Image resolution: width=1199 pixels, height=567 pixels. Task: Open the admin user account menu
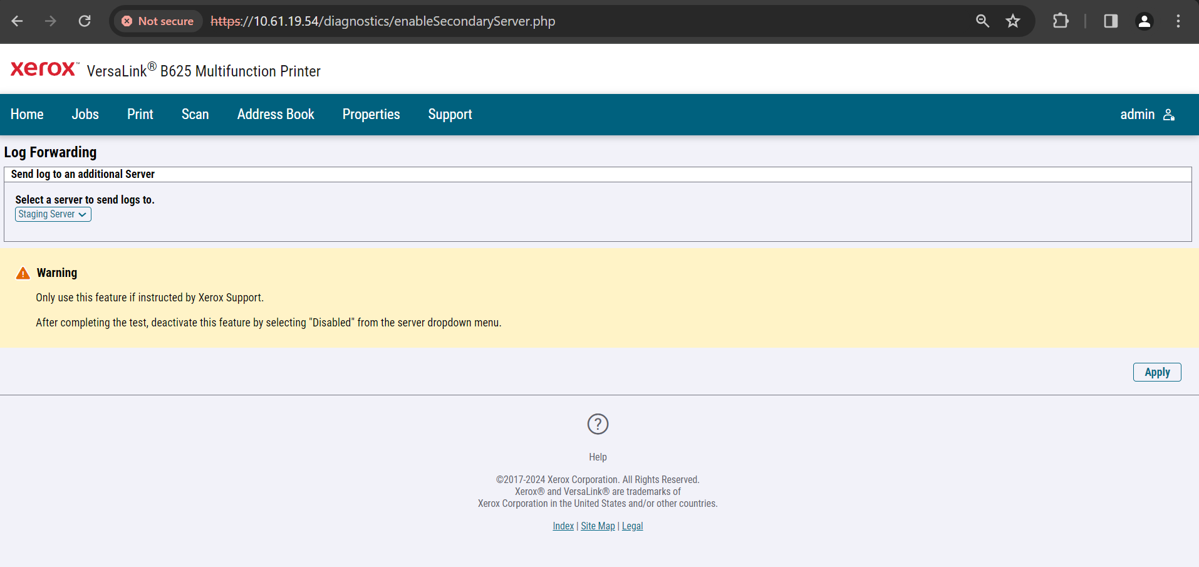(1147, 115)
